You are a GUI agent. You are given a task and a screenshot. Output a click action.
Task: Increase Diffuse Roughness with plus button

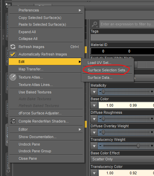152,118
